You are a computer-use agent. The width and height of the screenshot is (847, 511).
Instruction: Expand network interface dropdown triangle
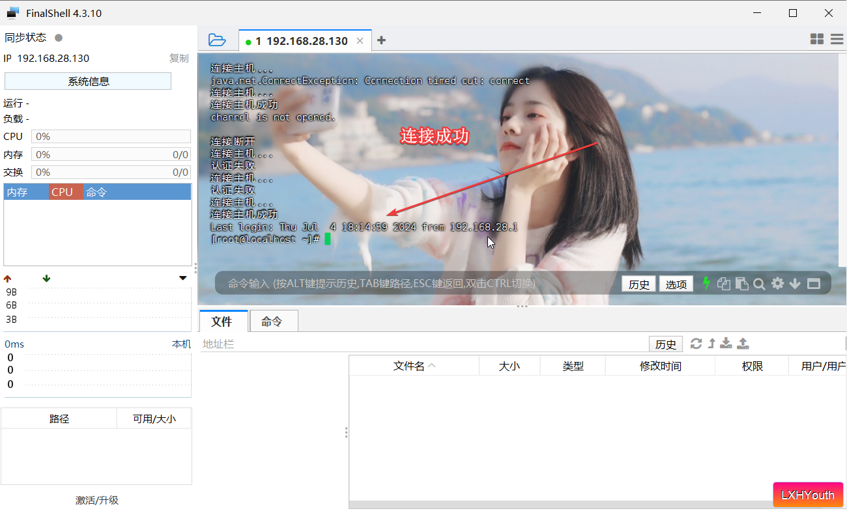[183, 279]
